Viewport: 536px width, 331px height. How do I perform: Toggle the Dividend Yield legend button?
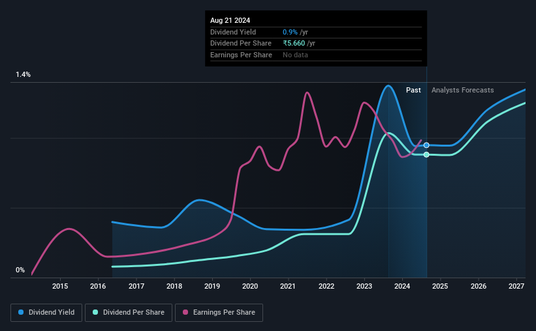(x=46, y=313)
